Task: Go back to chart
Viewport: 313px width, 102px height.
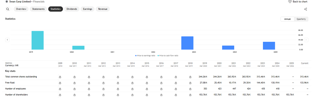Action: 298,2
